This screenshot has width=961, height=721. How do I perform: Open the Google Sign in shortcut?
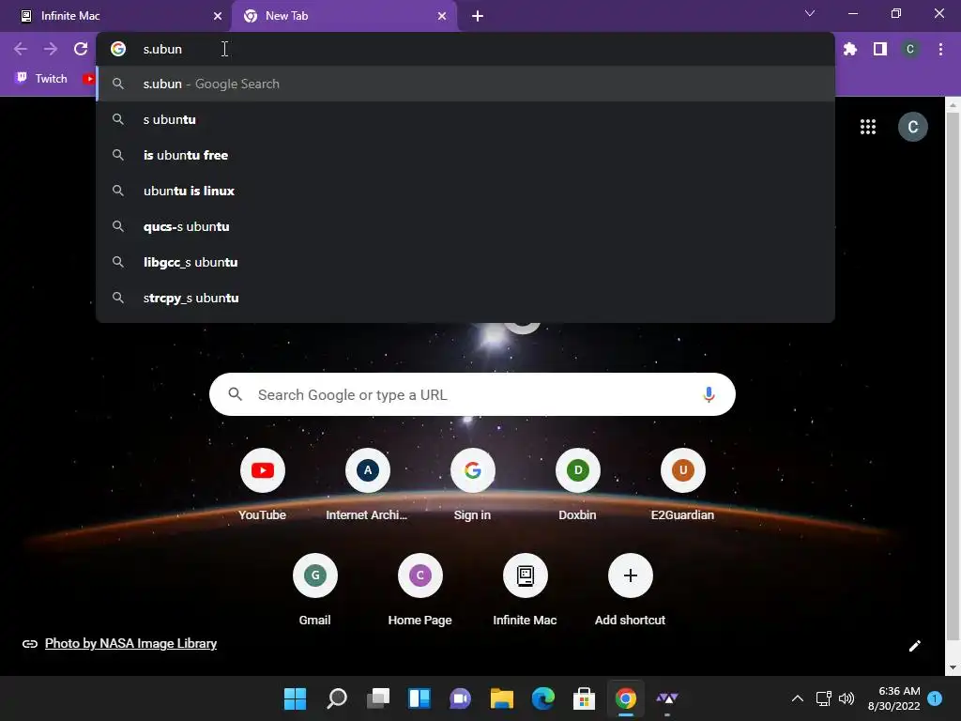(472, 484)
